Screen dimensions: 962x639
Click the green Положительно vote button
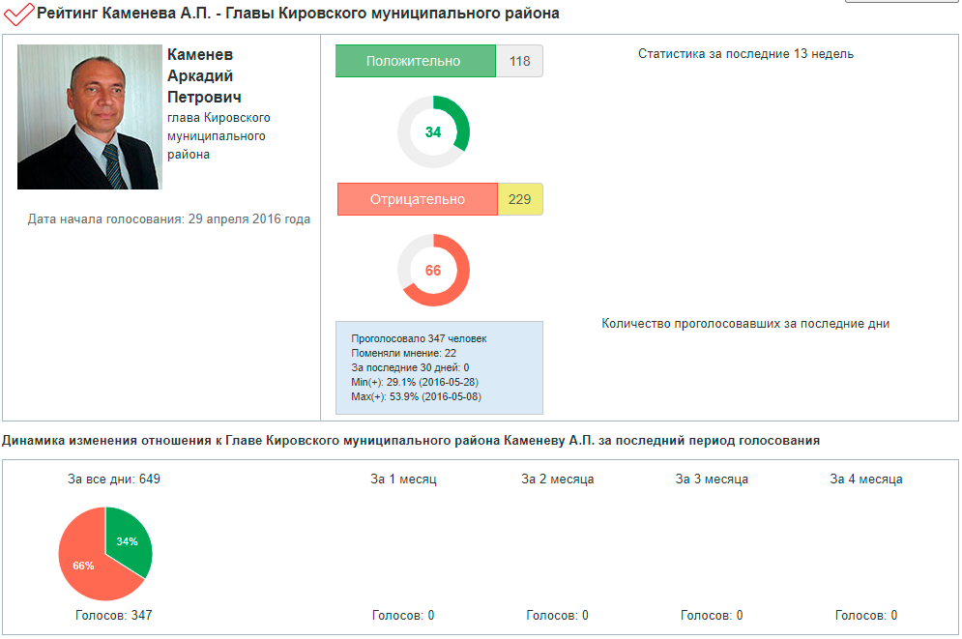tap(415, 61)
